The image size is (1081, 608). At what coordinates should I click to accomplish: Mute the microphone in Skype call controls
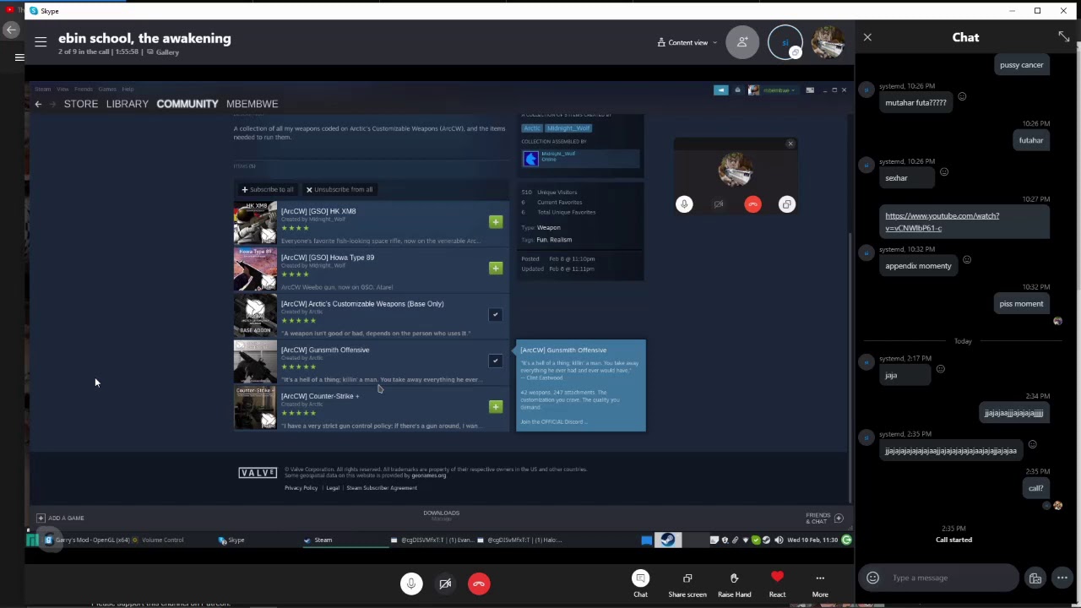click(411, 584)
